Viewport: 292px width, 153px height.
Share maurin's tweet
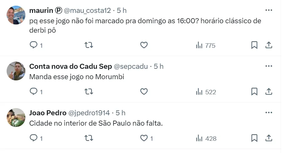pos(269,45)
